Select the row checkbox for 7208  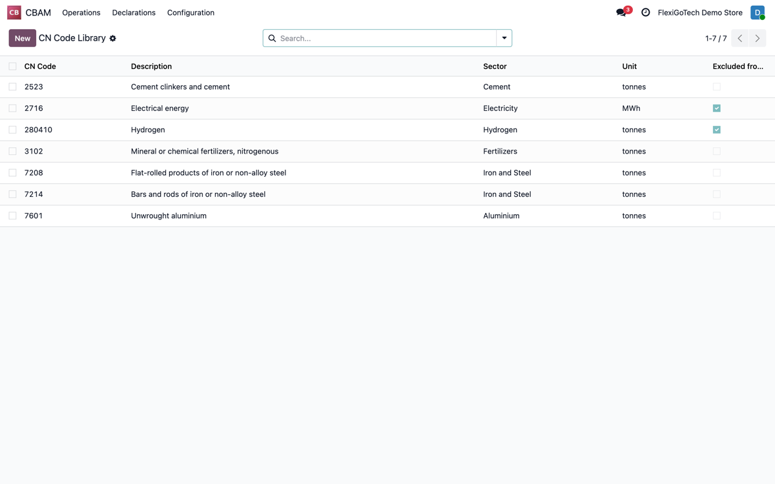point(12,173)
